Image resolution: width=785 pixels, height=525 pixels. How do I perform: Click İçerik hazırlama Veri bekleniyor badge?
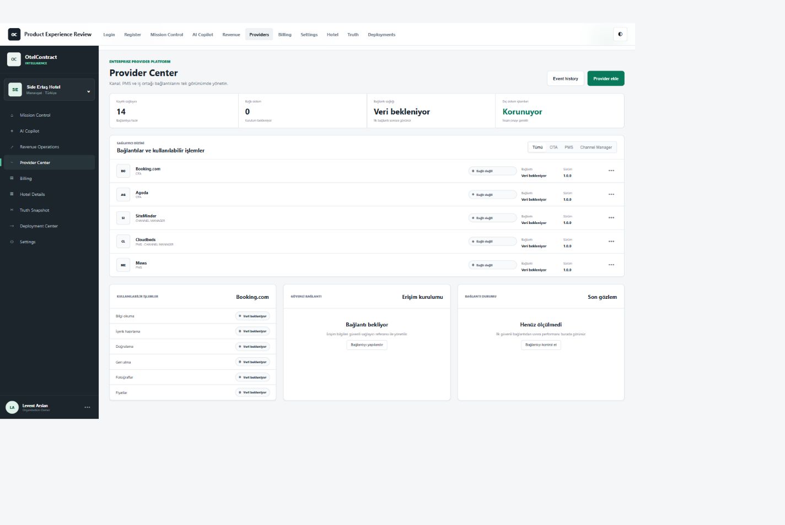pos(252,331)
